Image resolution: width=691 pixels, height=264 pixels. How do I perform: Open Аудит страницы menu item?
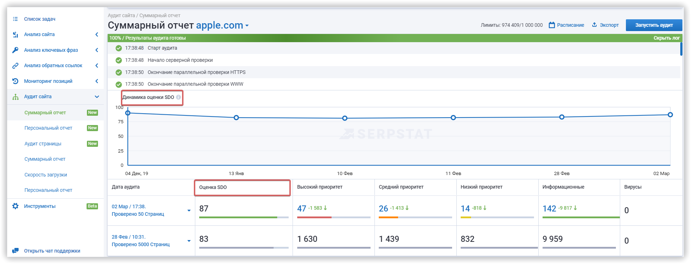point(43,144)
